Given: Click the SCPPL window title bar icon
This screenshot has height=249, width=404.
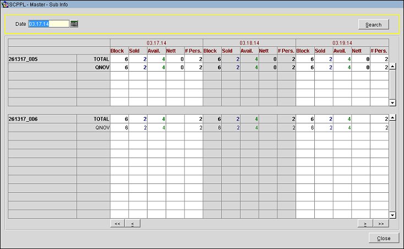Looking at the screenshot, I should click(x=5, y=4).
